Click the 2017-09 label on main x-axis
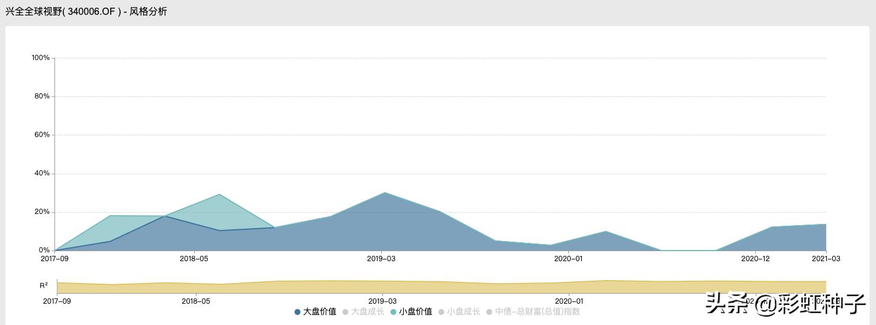 [54, 259]
